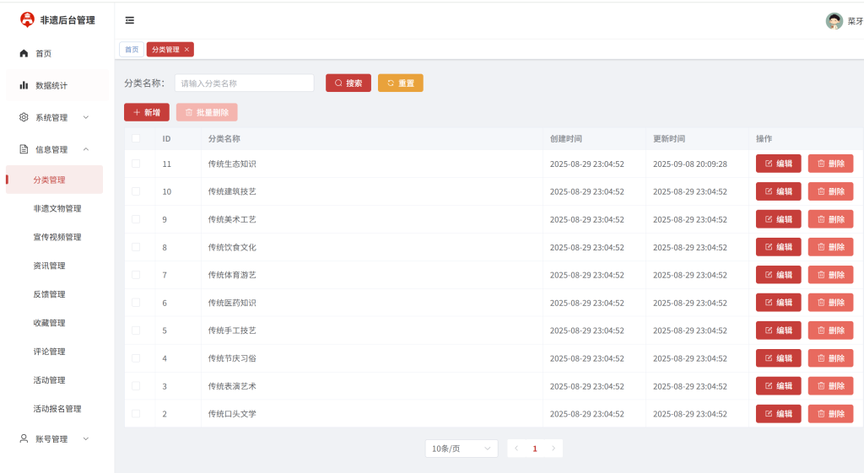
Task: Open the user avatar in the top right
Action: click(834, 21)
